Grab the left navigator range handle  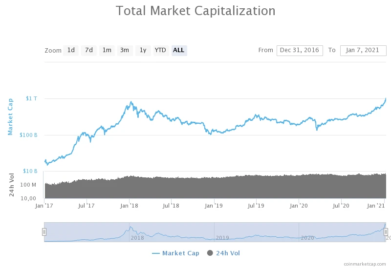[x=44, y=232]
